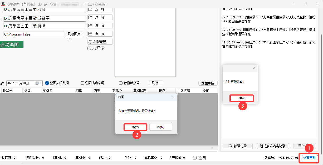Click 选择 button beside the 成品图 path
323x165 pixels.
pyautogui.click(x=100, y=17)
